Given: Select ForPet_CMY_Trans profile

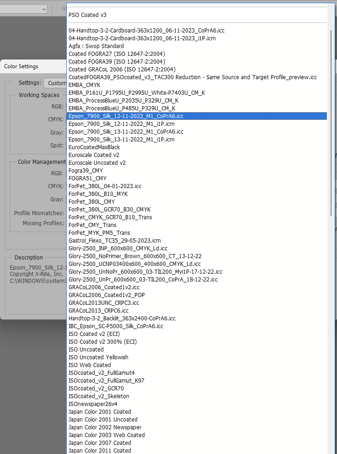Looking at the screenshot, I should [x=197, y=225].
